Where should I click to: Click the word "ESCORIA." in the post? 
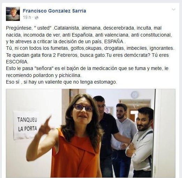tap(17, 62)
